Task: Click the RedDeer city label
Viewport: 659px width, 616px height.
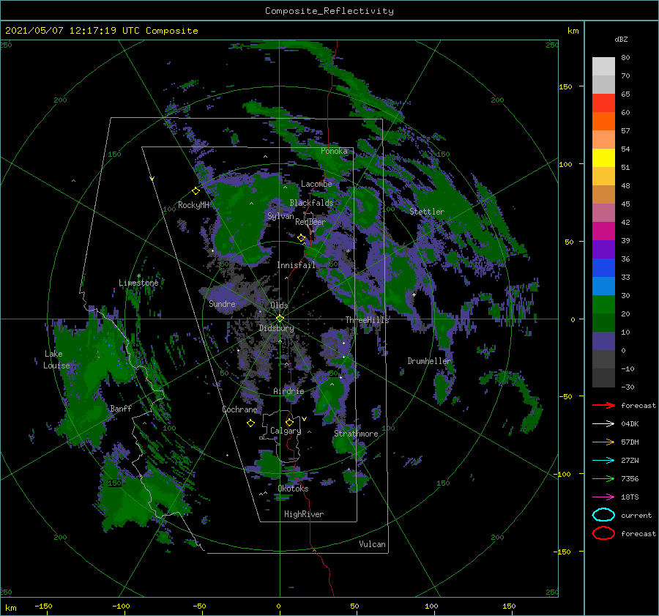Action: pos(310,222)
